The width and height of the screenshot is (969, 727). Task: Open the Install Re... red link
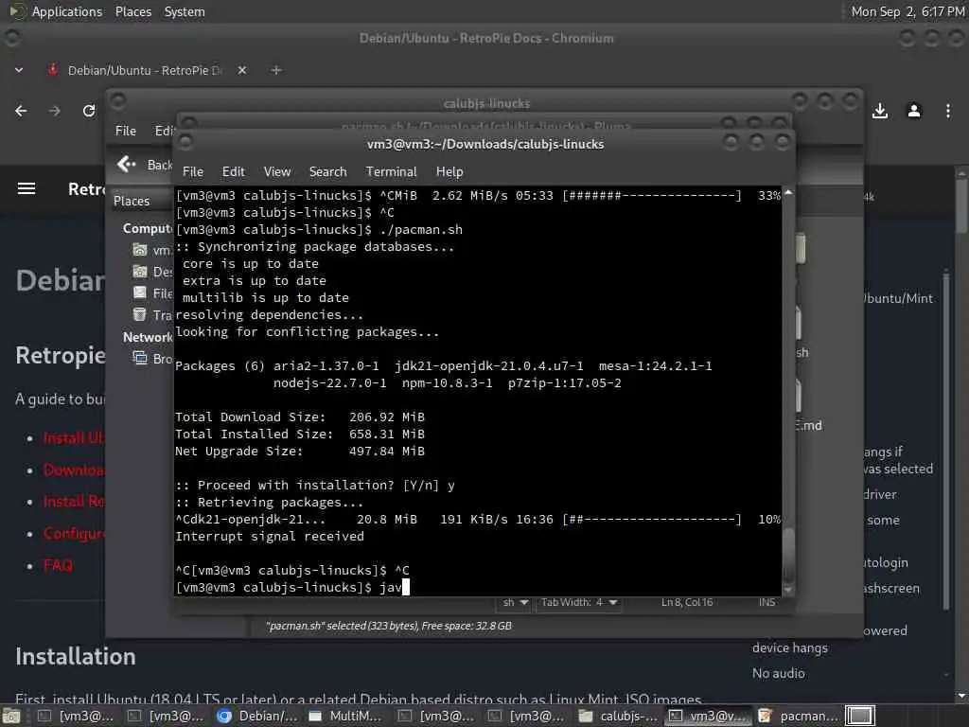tap(74, 501)
